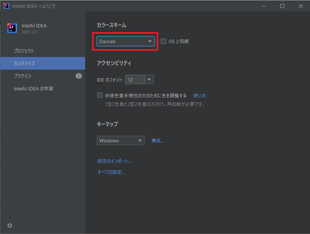Open the Darcula color scheme dropdown
The image size is (310, 234).
pos(126,42)
